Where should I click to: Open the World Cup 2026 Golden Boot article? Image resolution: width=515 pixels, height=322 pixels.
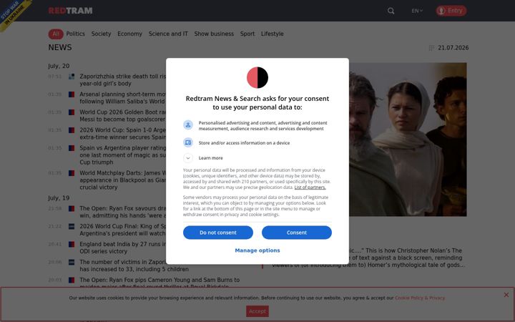[x=123, y=116]
